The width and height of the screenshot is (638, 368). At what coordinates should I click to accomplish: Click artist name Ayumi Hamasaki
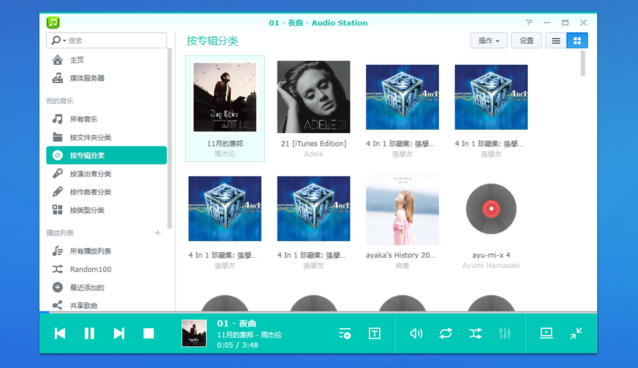pos(491,266)
